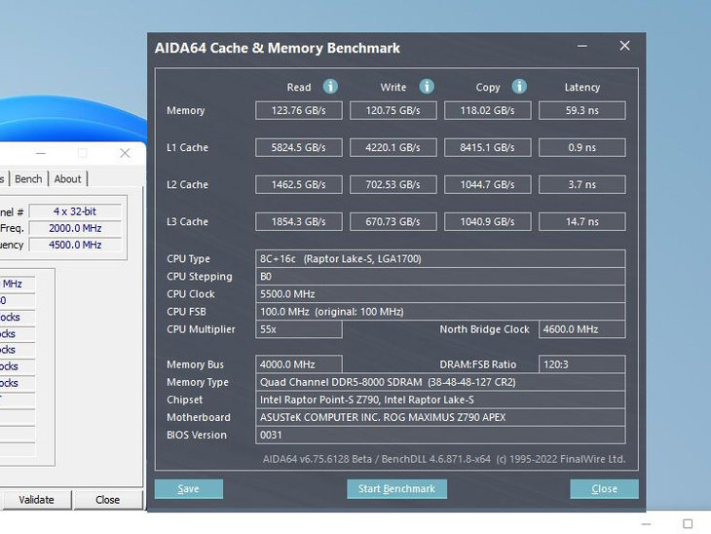Click the CPU Clock field 5500.0 MHz
Image resolution: width=711 pixels, height=534 pixels.
point(440,294)
